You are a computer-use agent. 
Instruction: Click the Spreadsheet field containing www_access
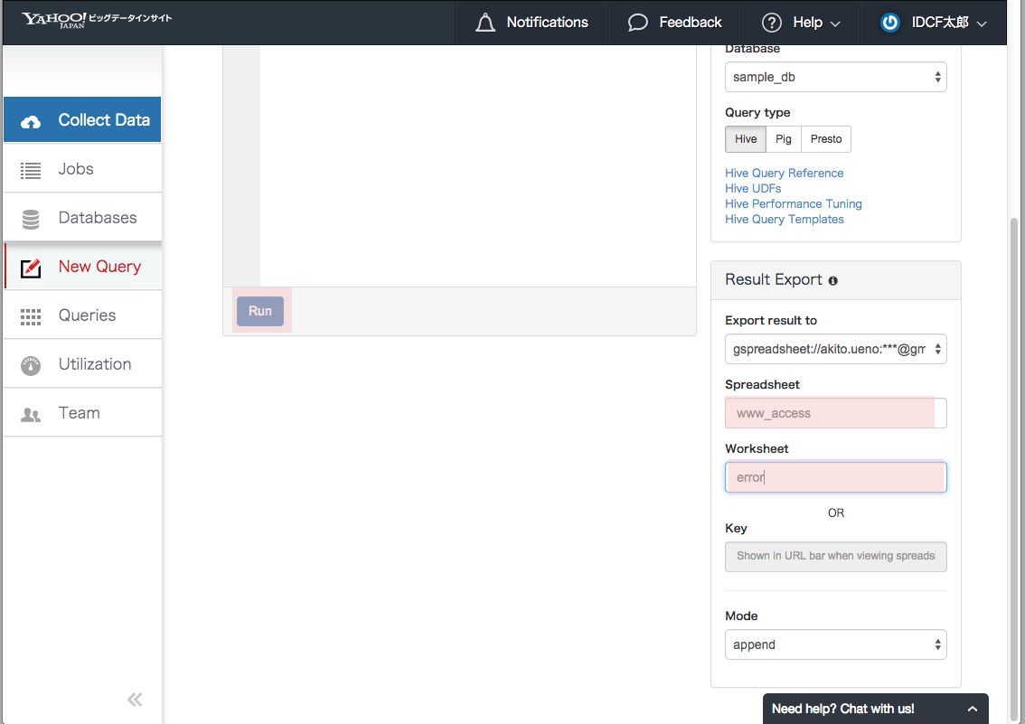[x=835, y=413]
